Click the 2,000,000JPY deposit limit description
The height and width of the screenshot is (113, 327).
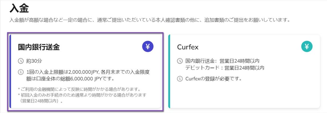(x=88, y=76)
